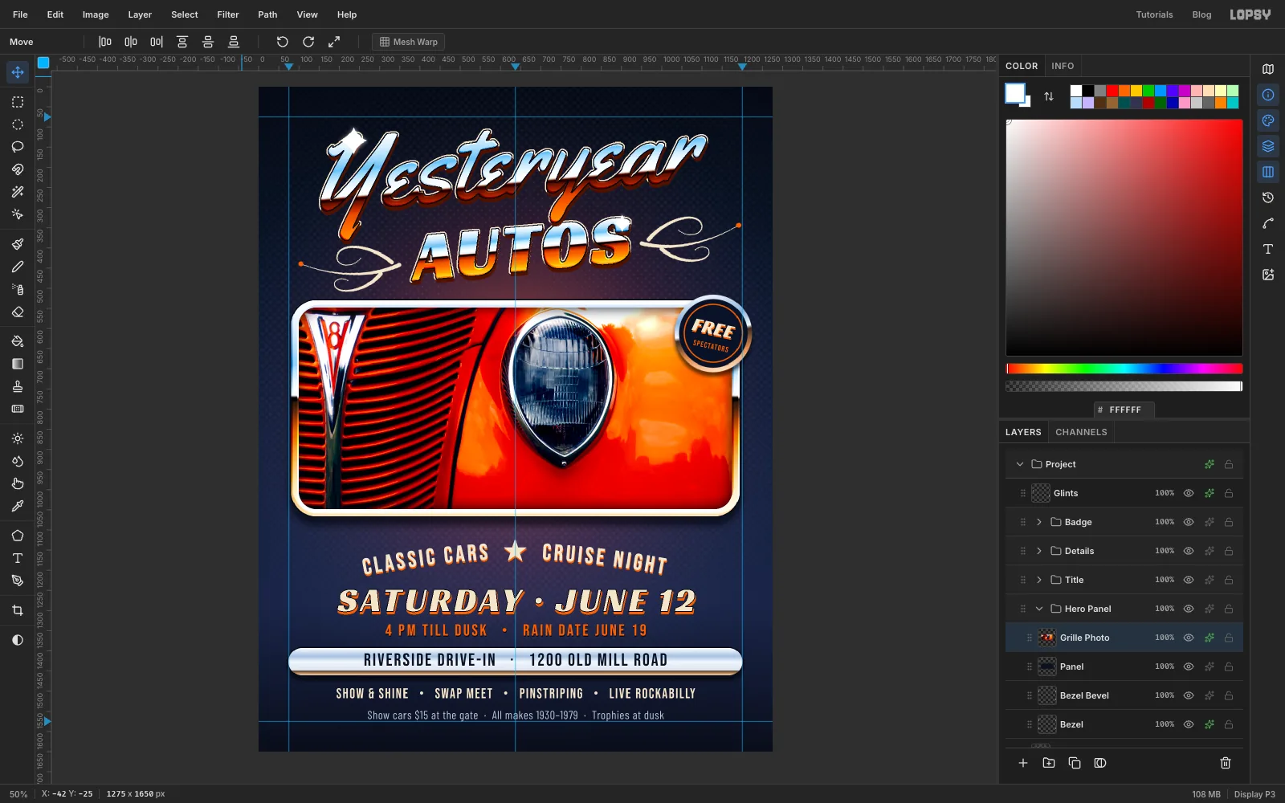Activate the Magic Wand tool

18,192
